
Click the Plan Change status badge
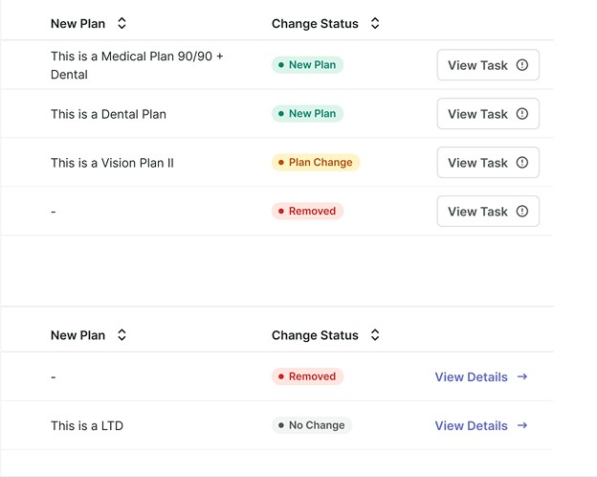pos(316,163)
